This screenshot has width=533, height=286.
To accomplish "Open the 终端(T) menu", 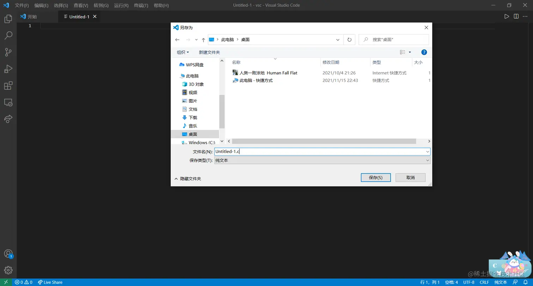I will click(x=141, y=6).
